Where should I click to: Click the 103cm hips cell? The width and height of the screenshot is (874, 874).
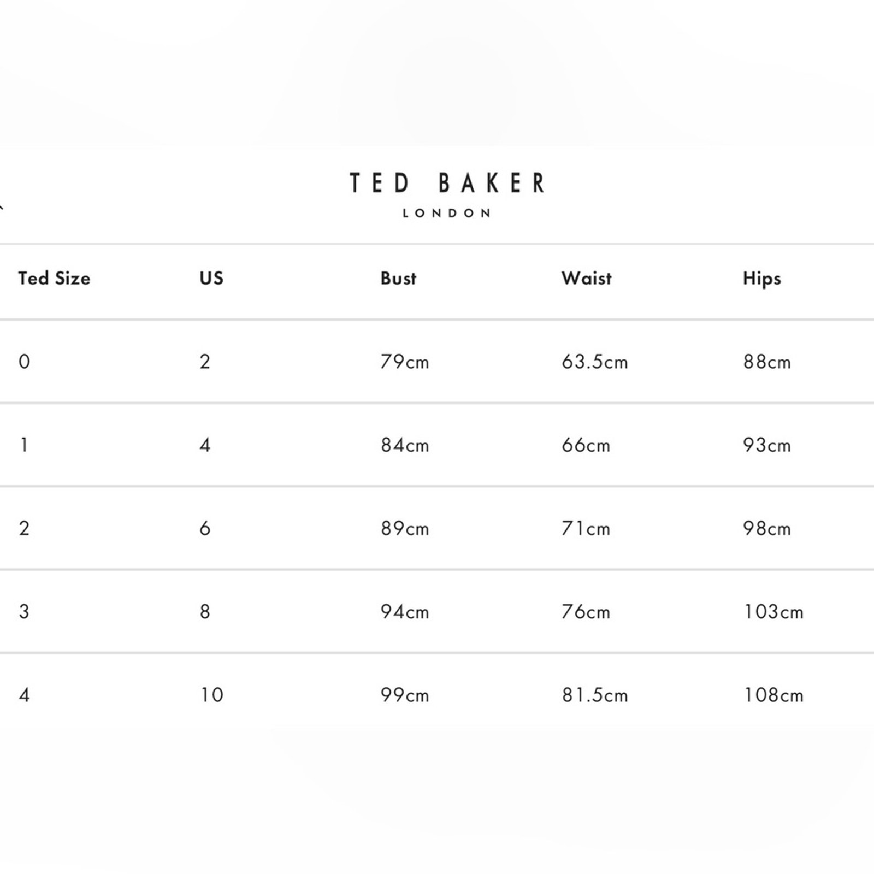click(x=773, y=612)
